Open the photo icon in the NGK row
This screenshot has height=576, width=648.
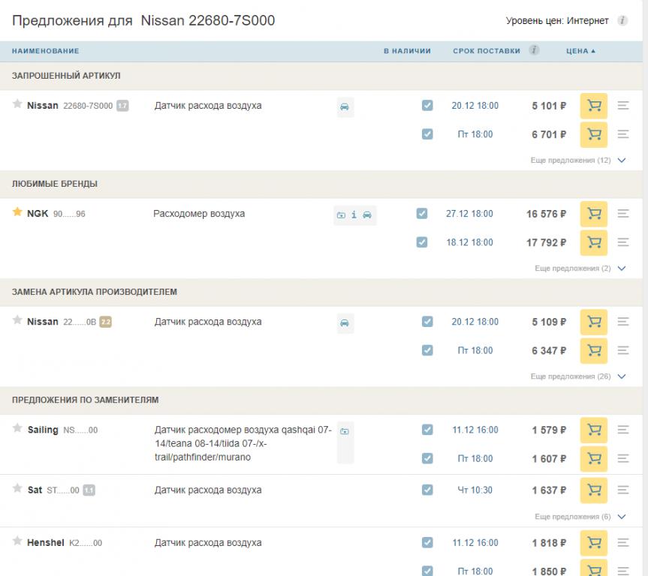pyautogui.click(x=341, y=215)
